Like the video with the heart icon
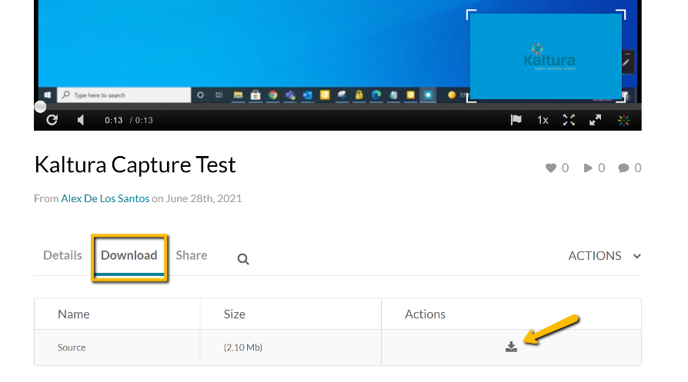The width and height of the screenshot is (688, 382). tap(551, 168)
